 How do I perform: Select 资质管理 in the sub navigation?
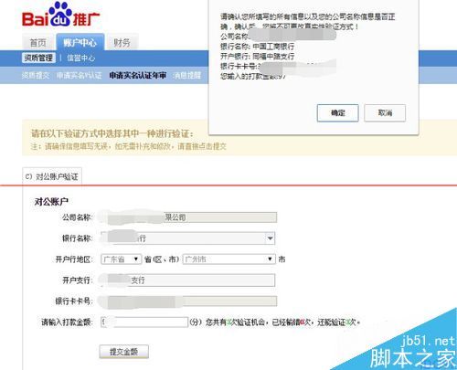point(38,58)
